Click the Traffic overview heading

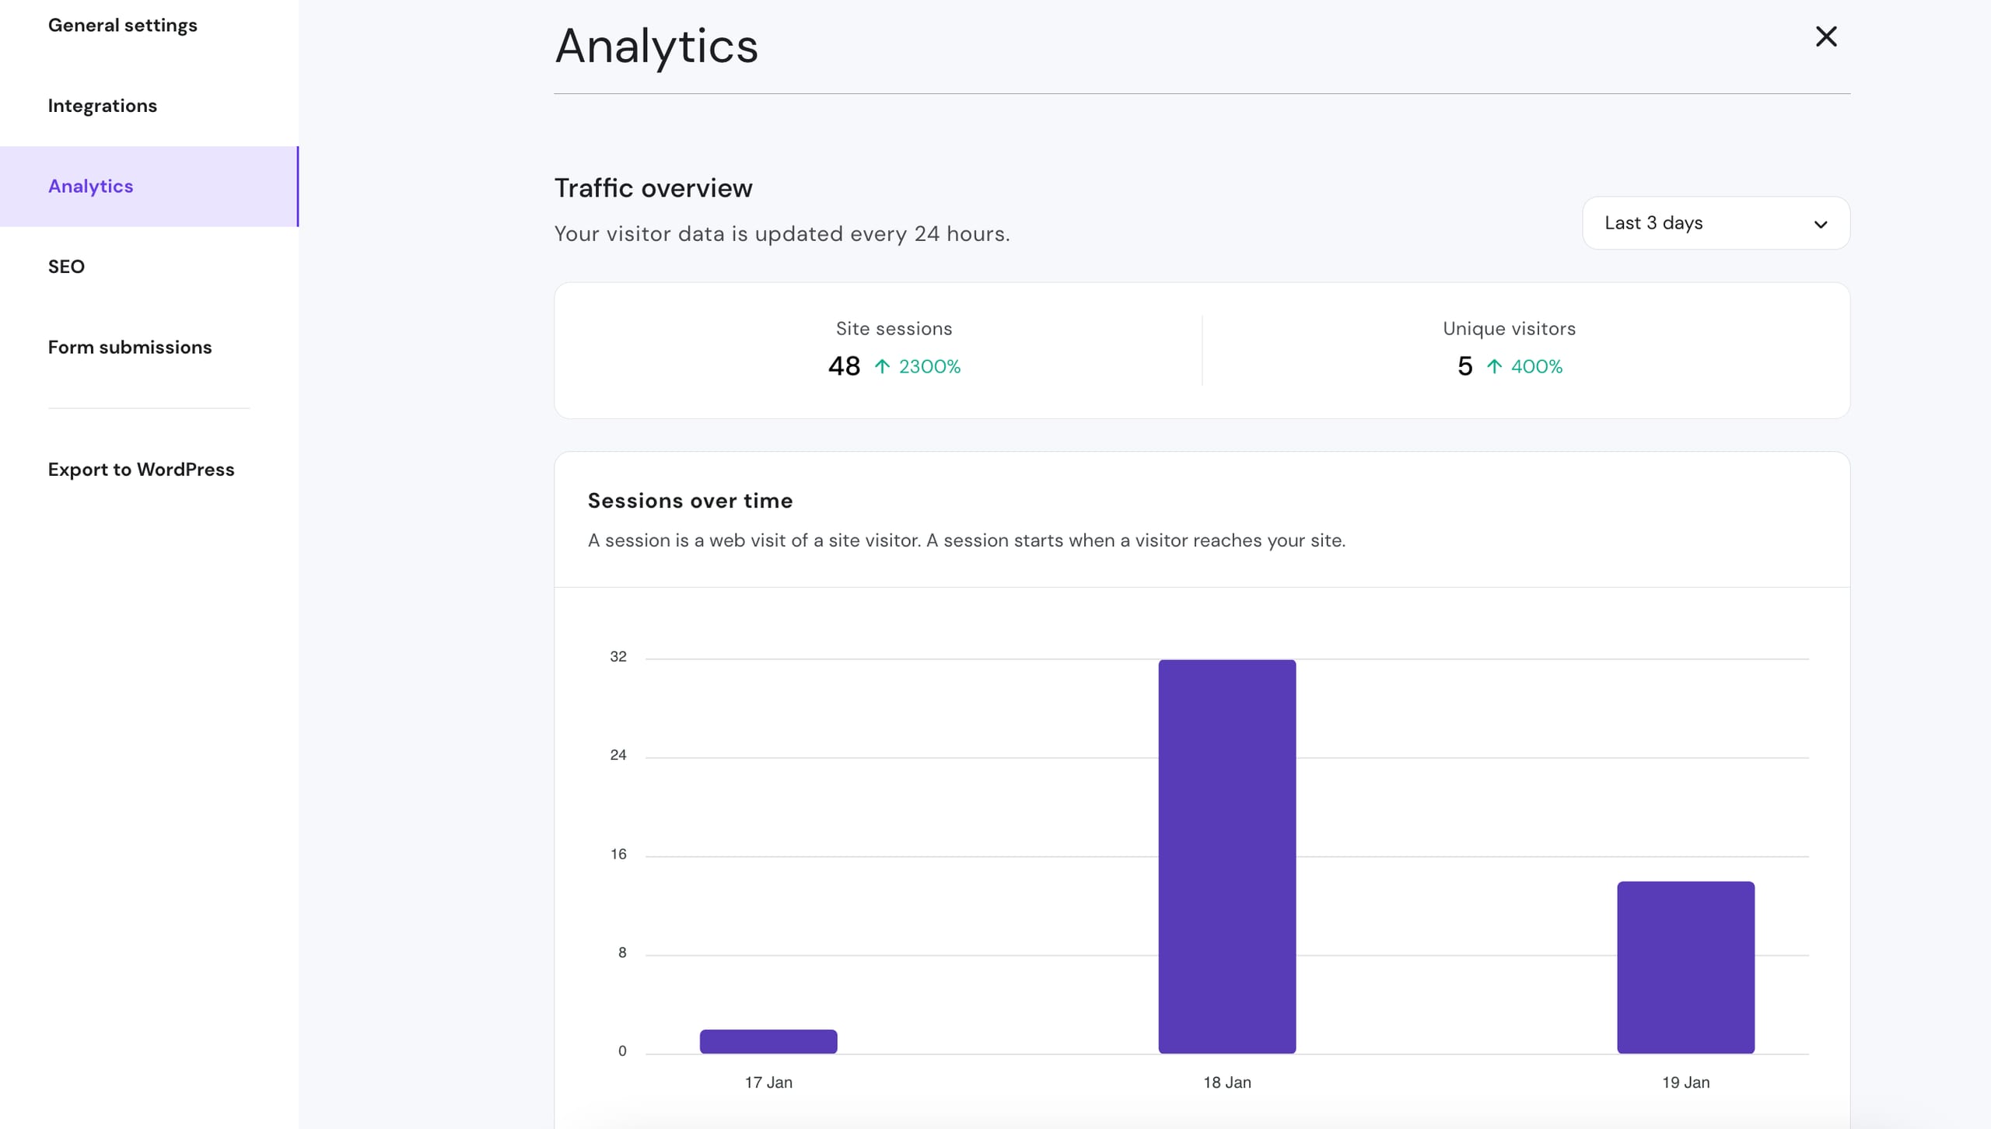tap(653, 187)
